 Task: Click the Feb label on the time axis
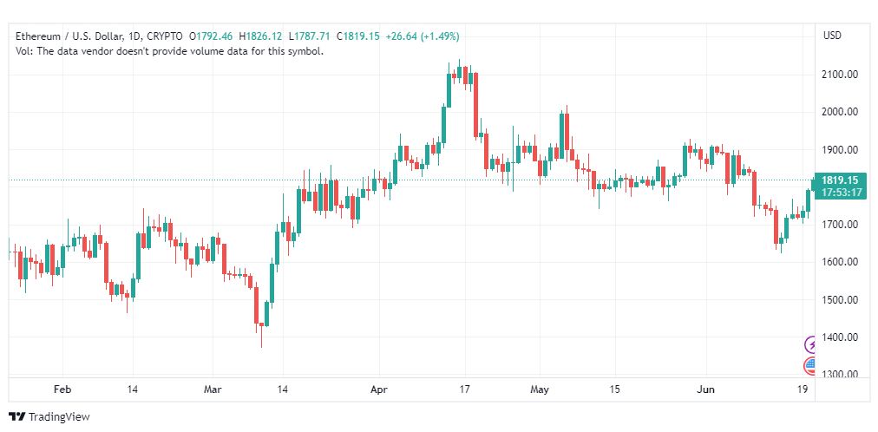click(x=63, y=389)
